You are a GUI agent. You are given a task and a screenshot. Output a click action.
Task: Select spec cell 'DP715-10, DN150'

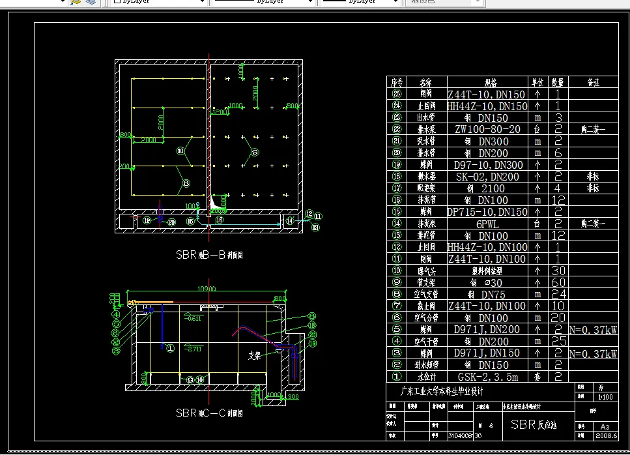click(x=487, y=212)
